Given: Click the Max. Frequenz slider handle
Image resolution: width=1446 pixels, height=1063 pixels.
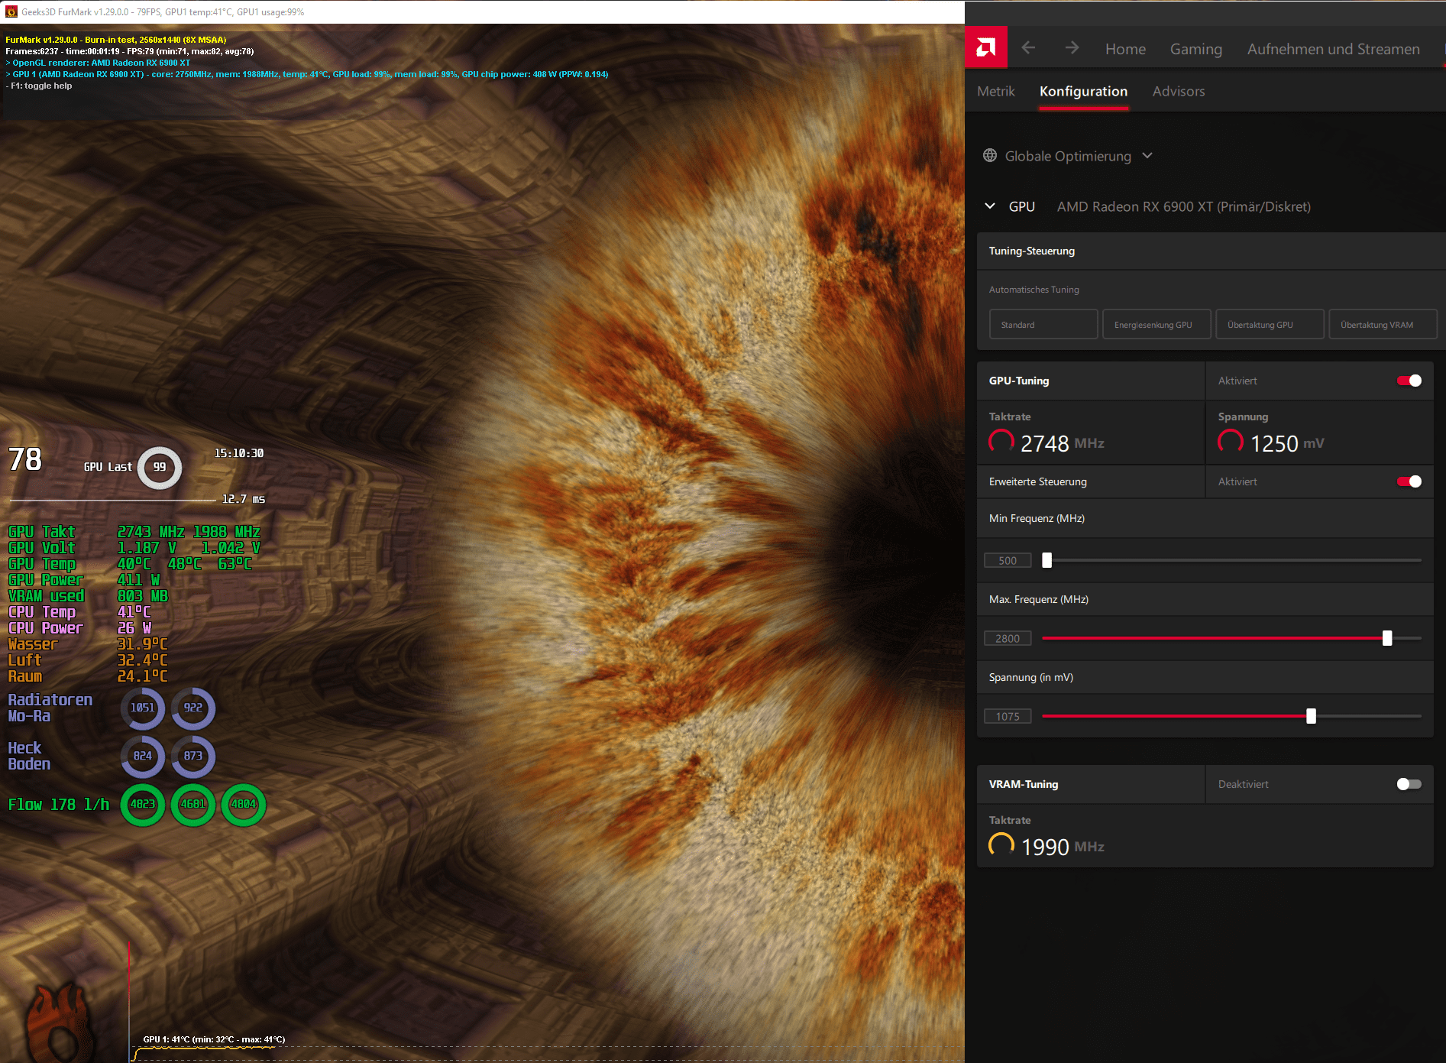Looking at the screenshot, I should pyautogui.click(x=1387, y=638).
